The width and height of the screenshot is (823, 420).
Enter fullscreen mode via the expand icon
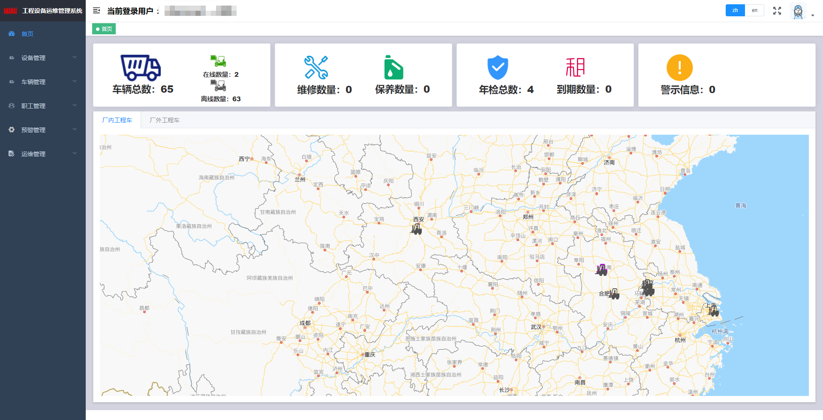[x=777, y=11]
